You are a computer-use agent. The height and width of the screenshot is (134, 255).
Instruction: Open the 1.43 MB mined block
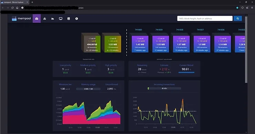coord(140,44)
